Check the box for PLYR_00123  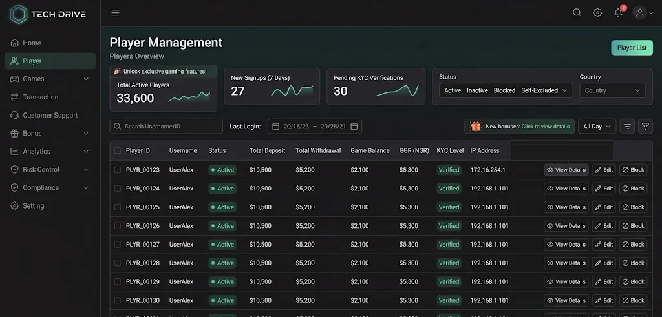[x=118, y=170]
